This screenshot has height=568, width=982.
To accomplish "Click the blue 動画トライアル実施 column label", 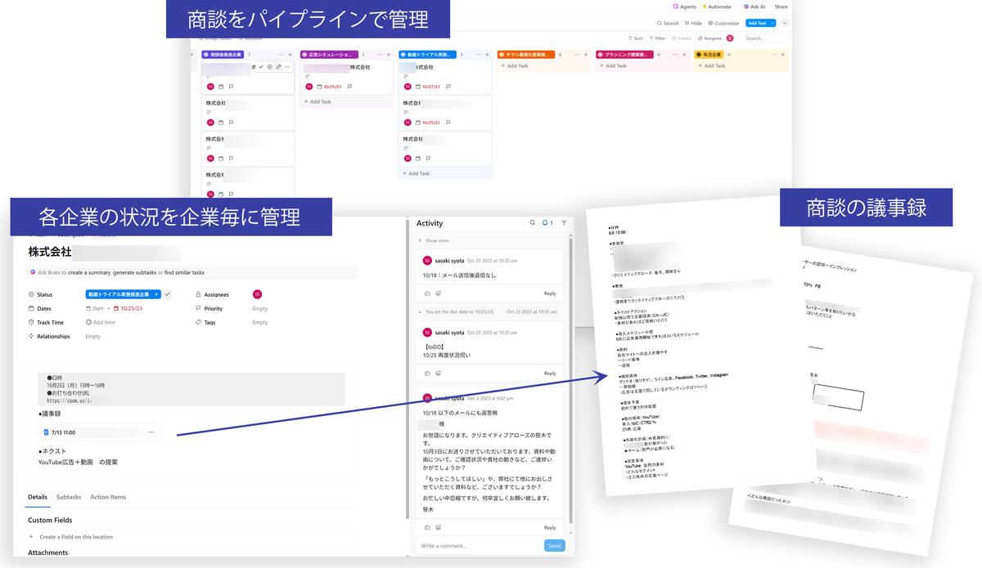I will pos(426,54).
